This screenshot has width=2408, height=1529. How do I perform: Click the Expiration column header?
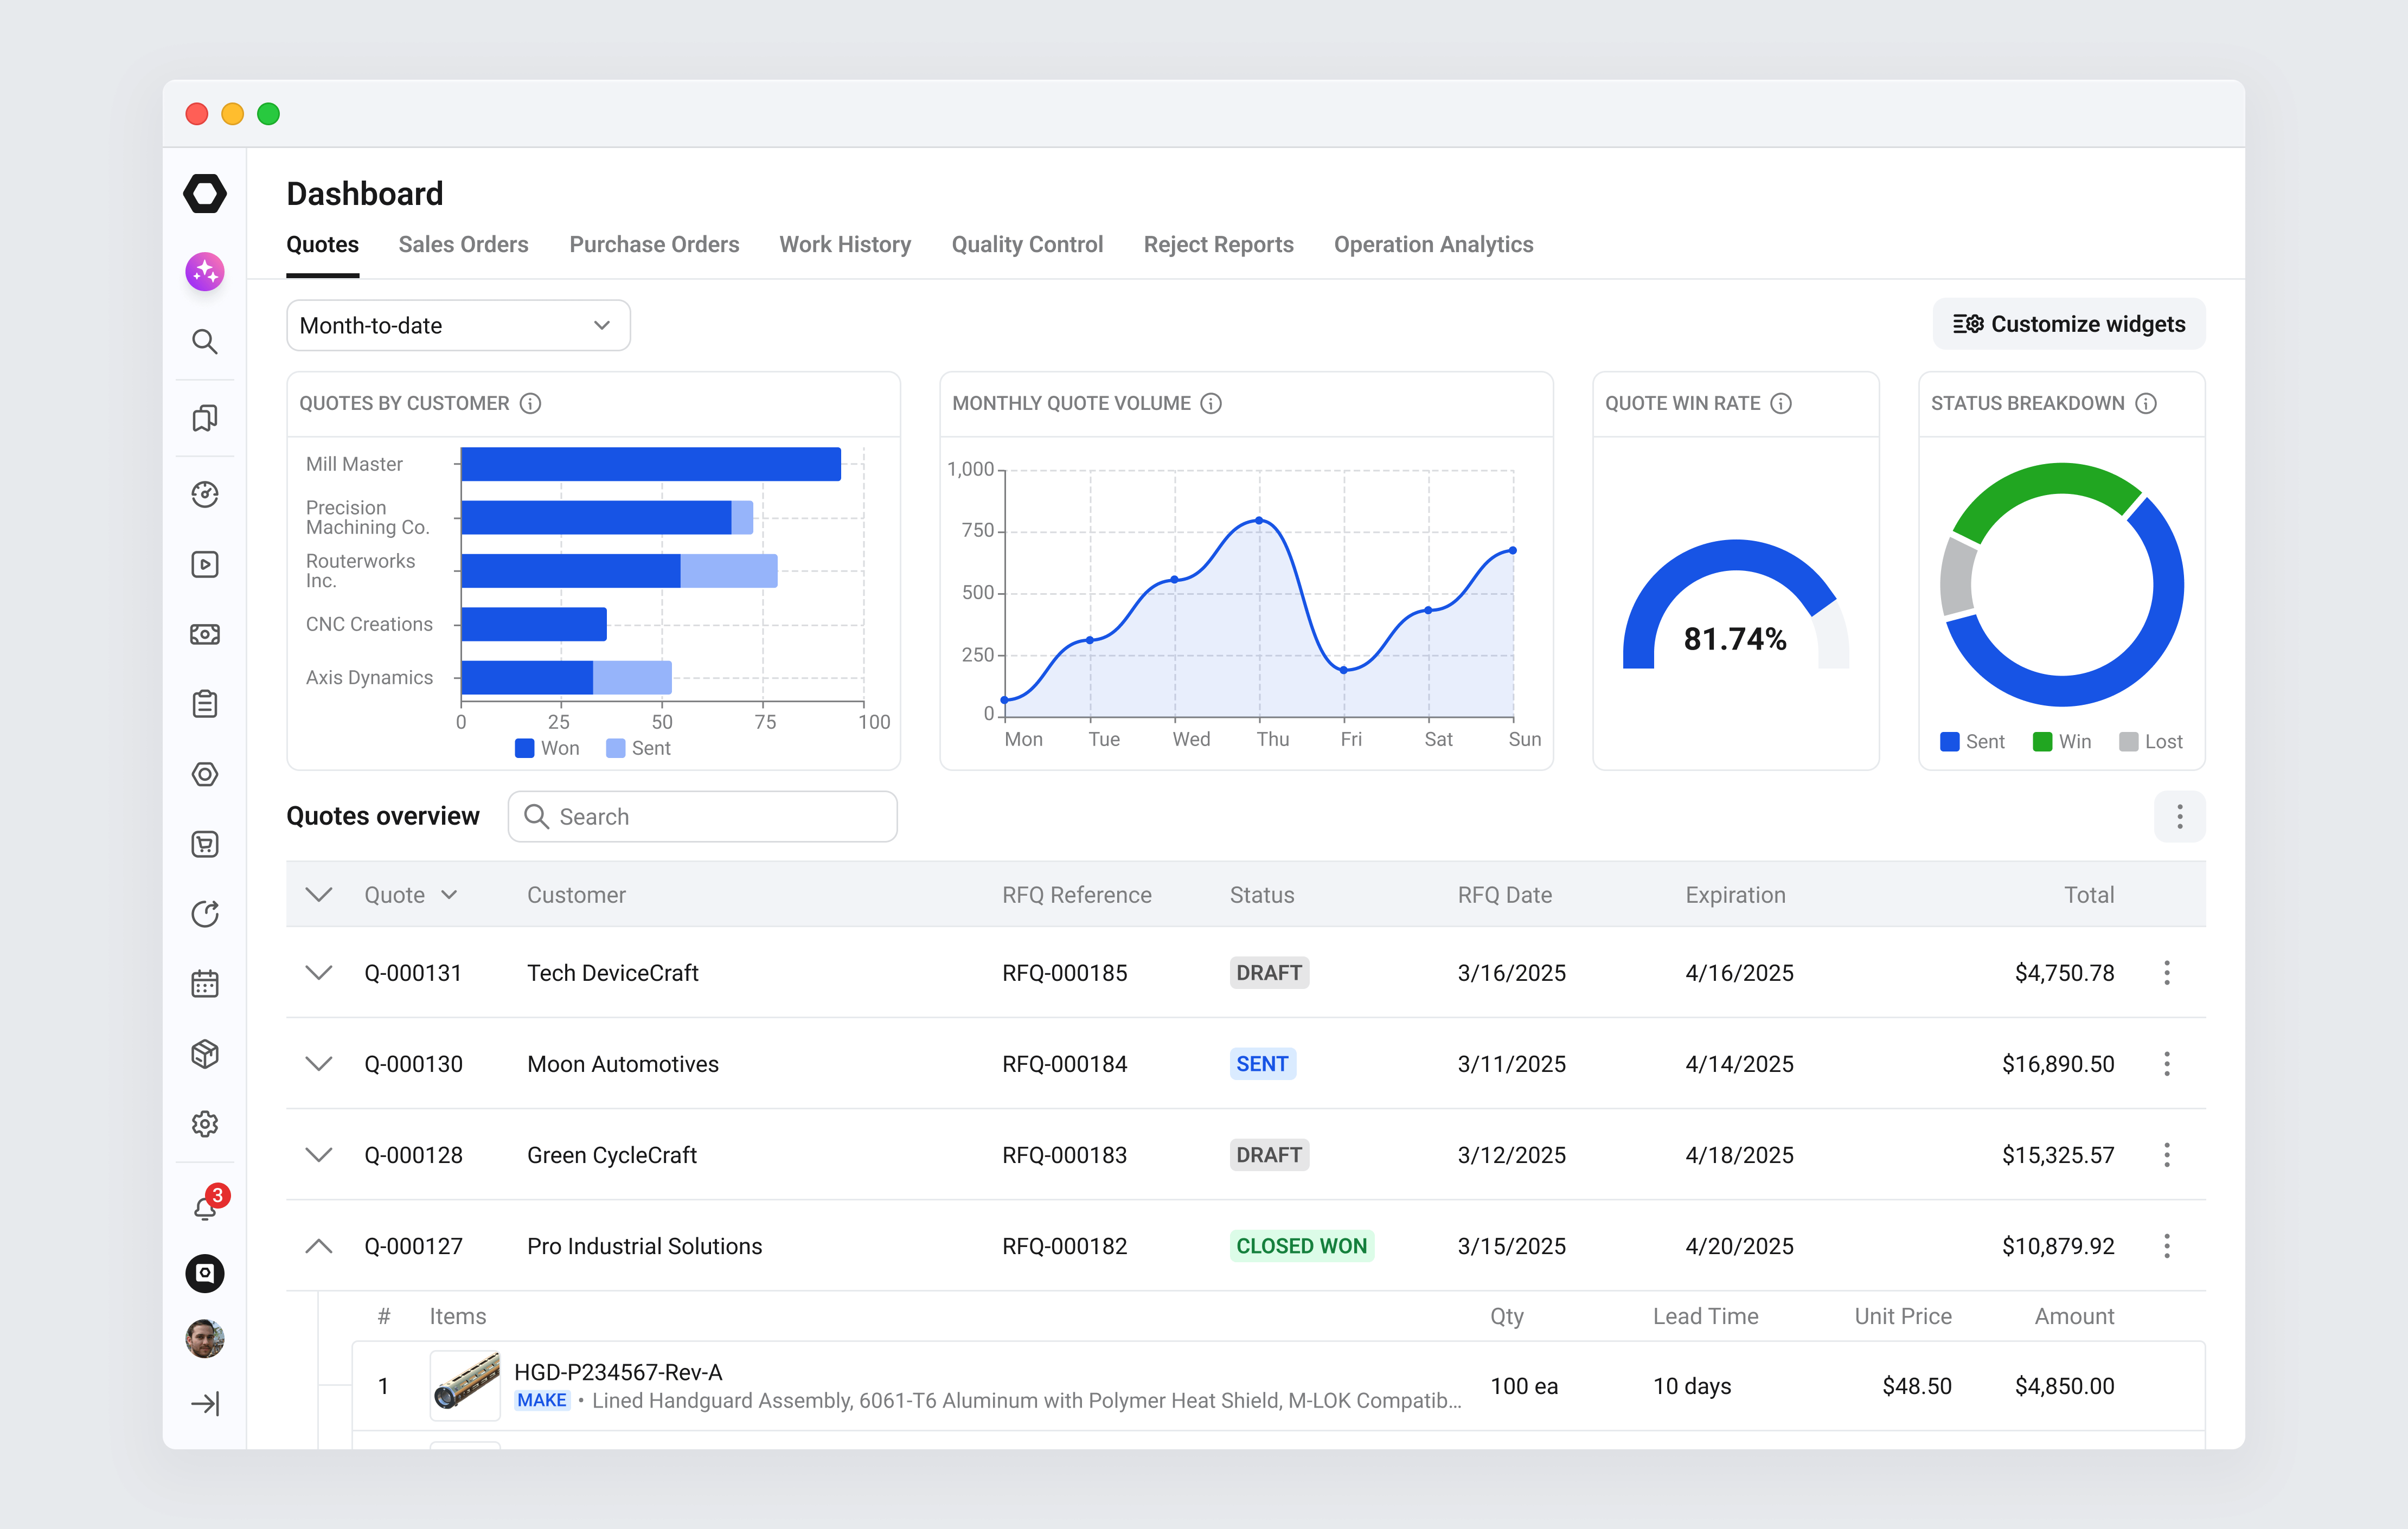tap(1735, 895)
